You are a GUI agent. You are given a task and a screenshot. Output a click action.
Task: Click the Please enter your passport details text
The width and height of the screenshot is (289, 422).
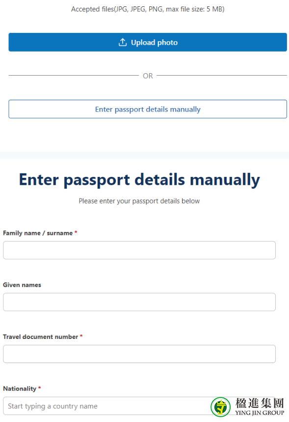pyautogui.click(x=139, y=201)
